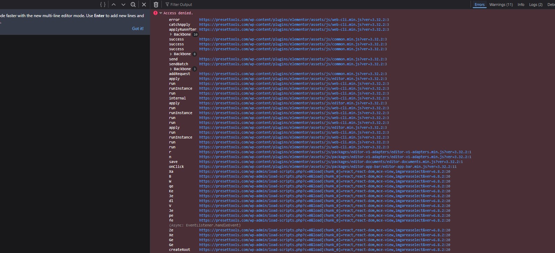Open the source link for the internal frame
The image size is (555, 253).
coord(294,98)
